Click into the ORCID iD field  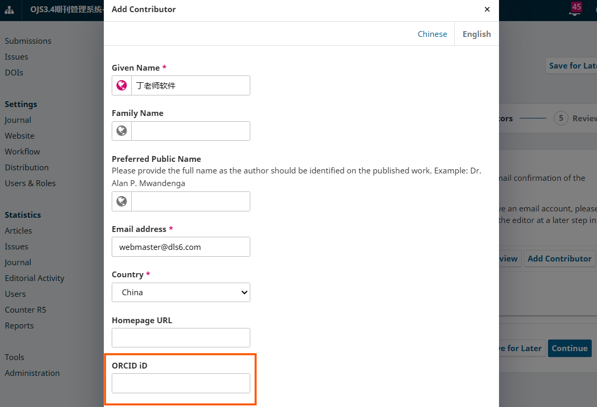tap(181, 383)
